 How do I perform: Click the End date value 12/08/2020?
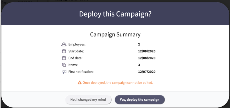pos(147,58)
